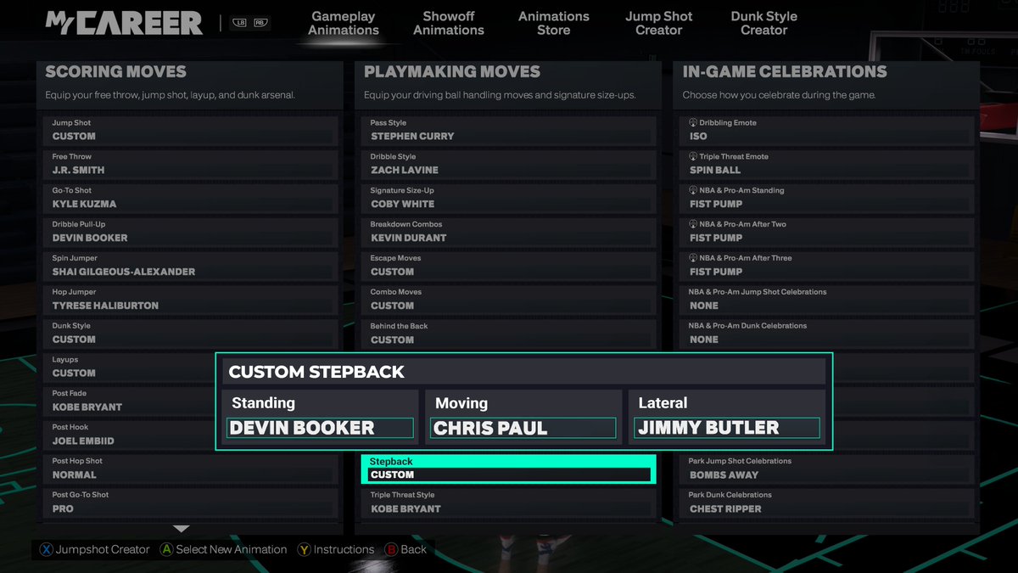Image resolution: width=1018 pixels, height=573 pixels.
Task: Click the emote icon beside Triple Threat Emote
Action: pyautogui.click(x=693, y=157)
